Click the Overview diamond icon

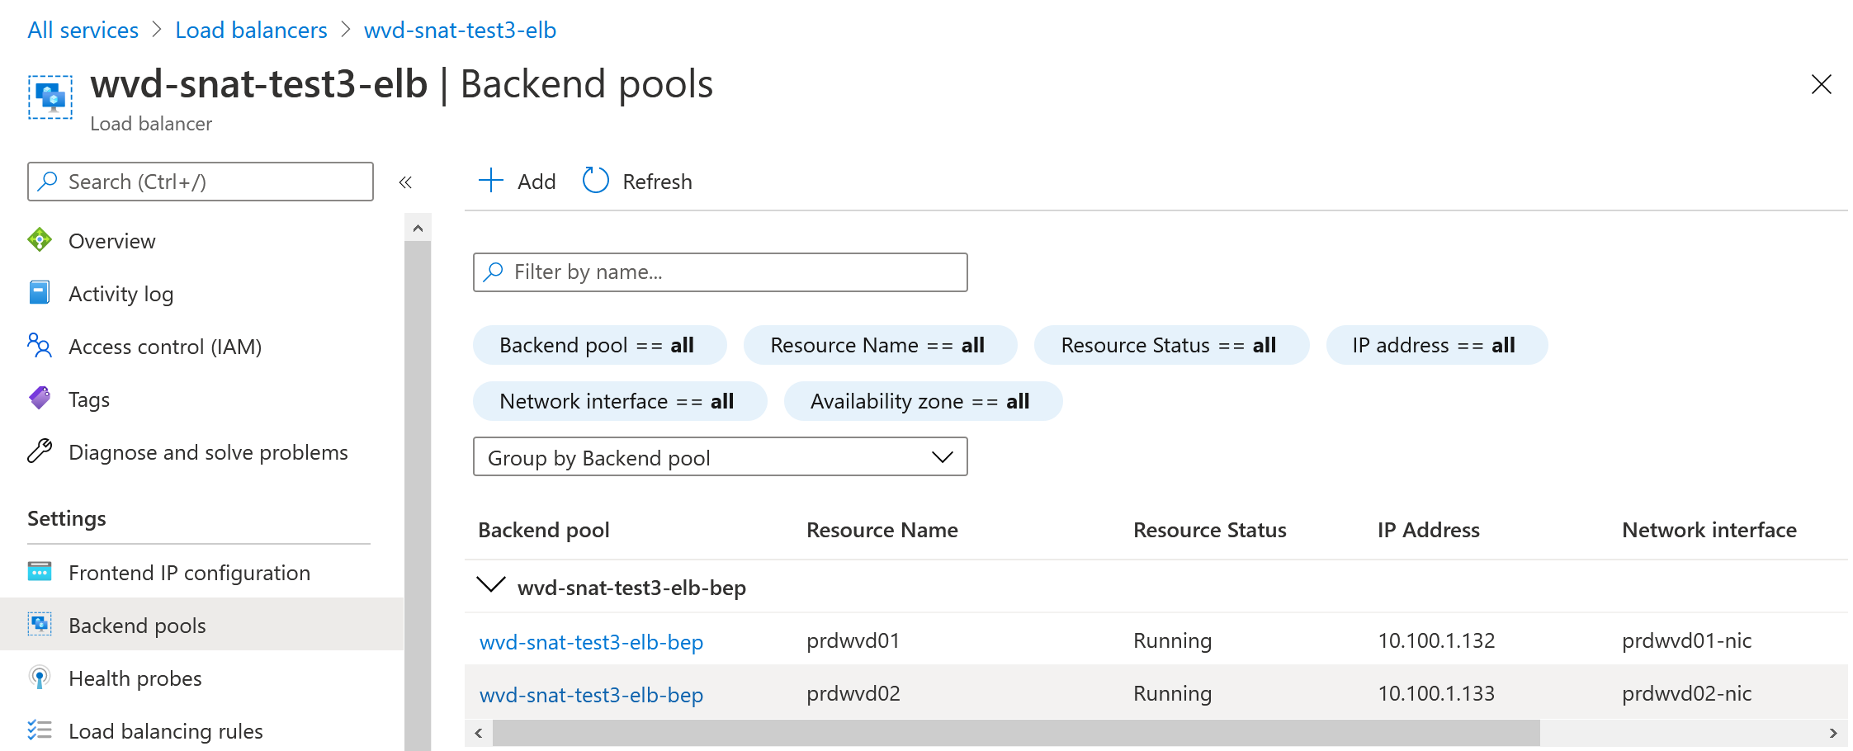(x=40, y=240)
